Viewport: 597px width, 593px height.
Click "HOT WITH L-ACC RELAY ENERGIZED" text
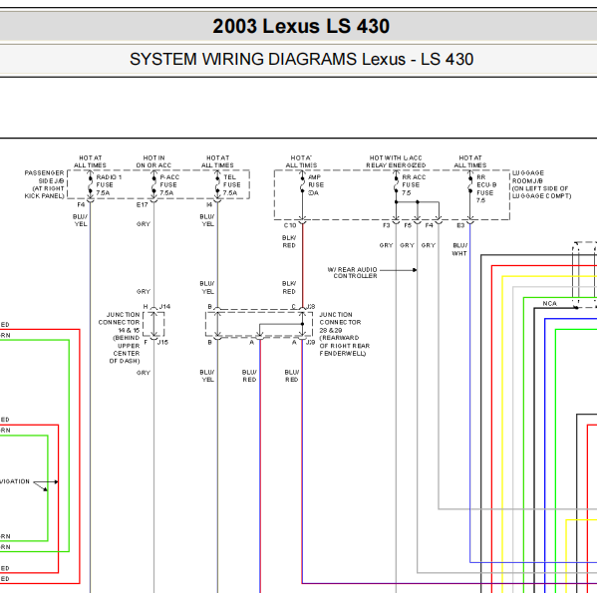(396, 161)
